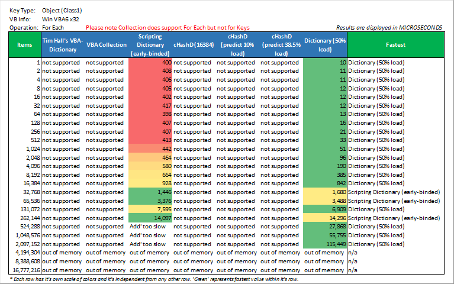Click the green cell showing 115,449

point(325,244)
